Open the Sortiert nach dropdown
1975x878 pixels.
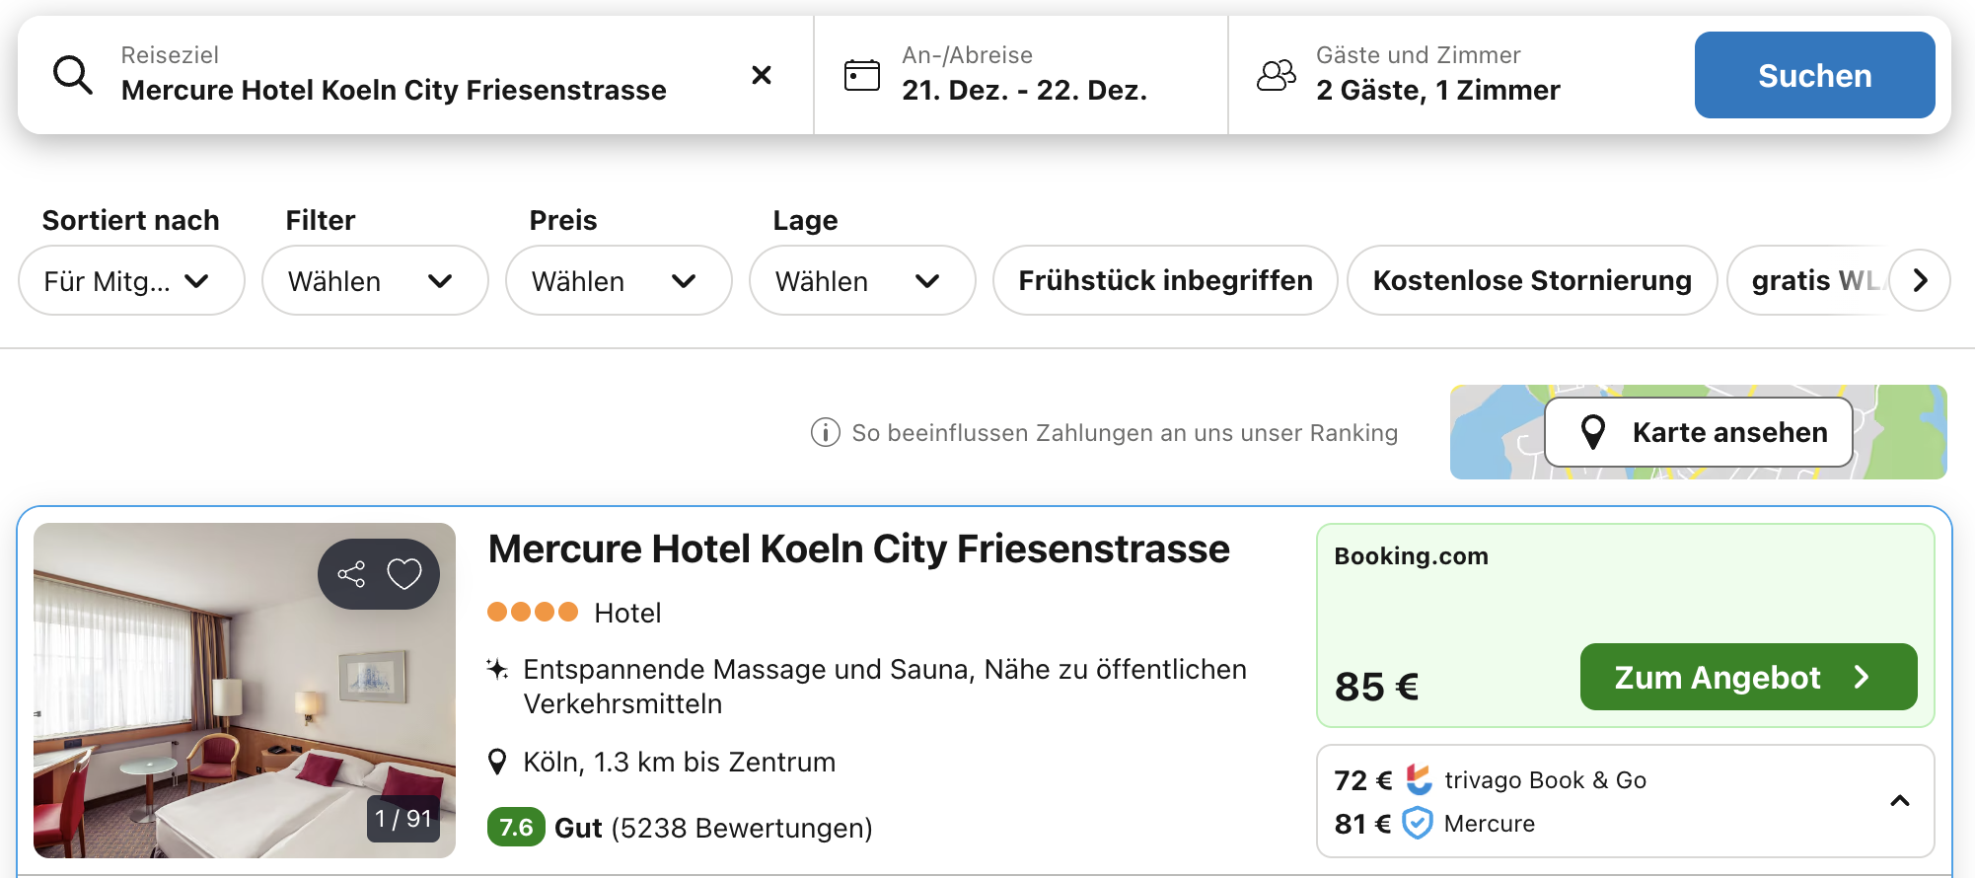[x=130, y=281]
